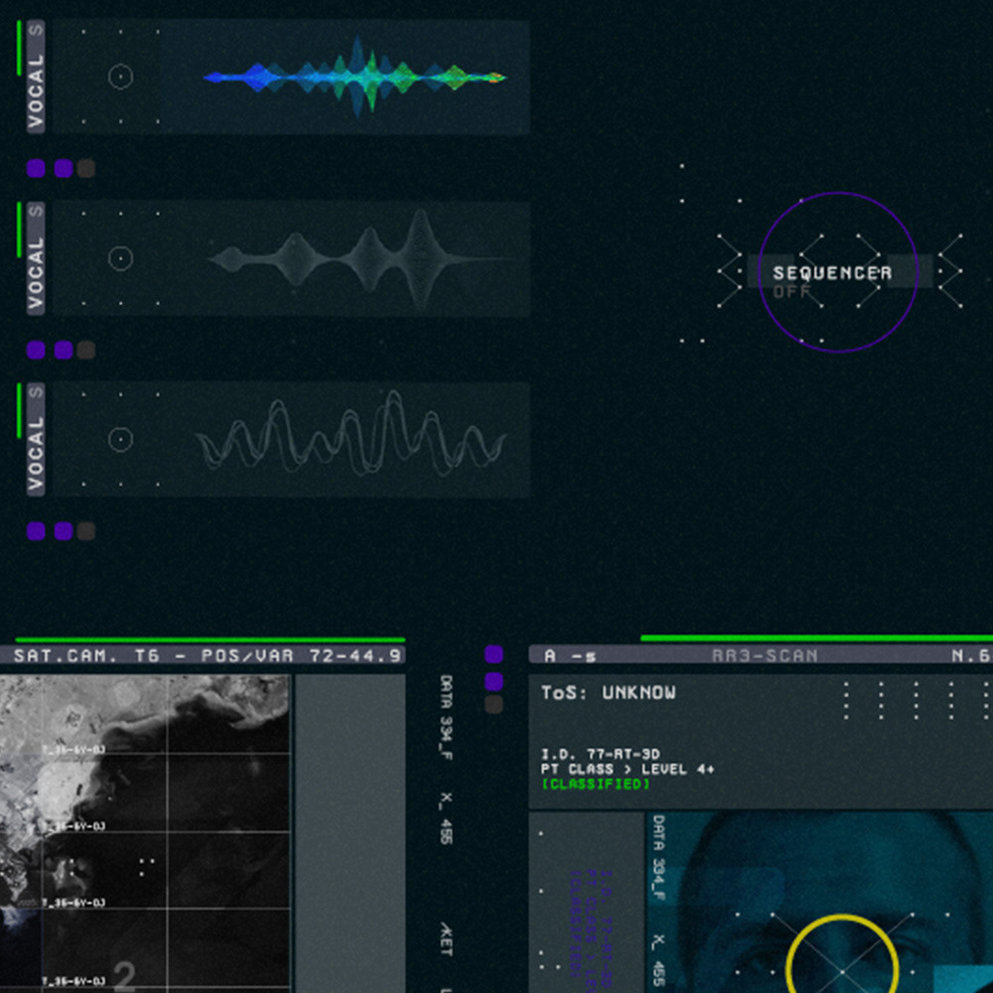The image size is (993, 993).
Task: Toggle second purple square under the colorful waveform track
Action: [x=64, y=169]
